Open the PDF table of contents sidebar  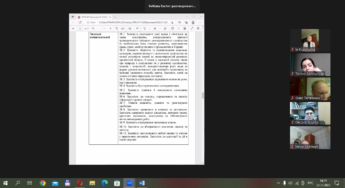[73, 28]
